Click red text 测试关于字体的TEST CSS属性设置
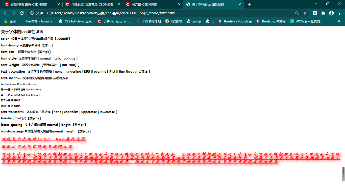345x193 pixels. click(43, 139)
